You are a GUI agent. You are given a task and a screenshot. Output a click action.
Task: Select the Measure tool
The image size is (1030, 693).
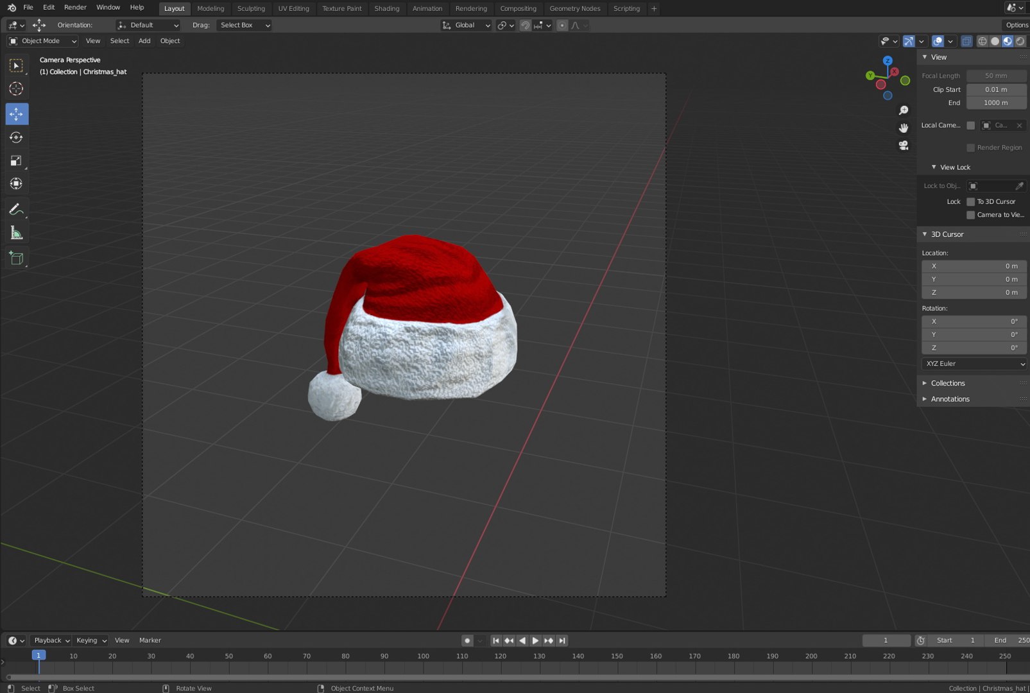pos(17,233)
